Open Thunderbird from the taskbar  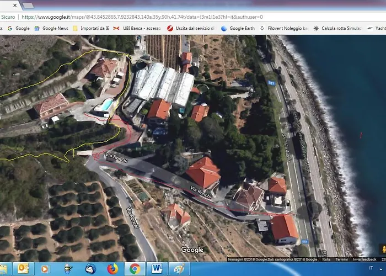(x=90, y=269)
